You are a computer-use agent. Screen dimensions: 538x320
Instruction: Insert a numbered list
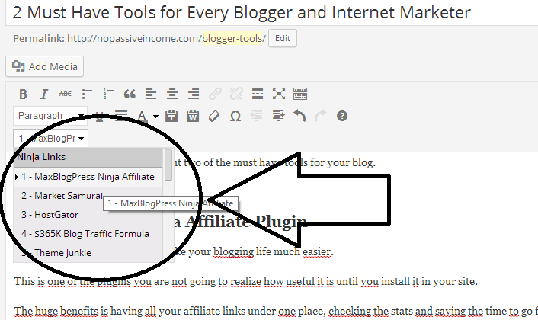pyautogui.click(x=108, y=94)
